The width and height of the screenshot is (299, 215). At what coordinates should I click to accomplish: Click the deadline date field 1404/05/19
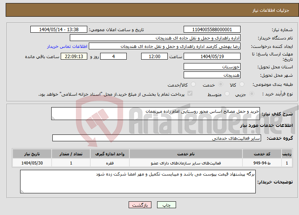(212, 56)
